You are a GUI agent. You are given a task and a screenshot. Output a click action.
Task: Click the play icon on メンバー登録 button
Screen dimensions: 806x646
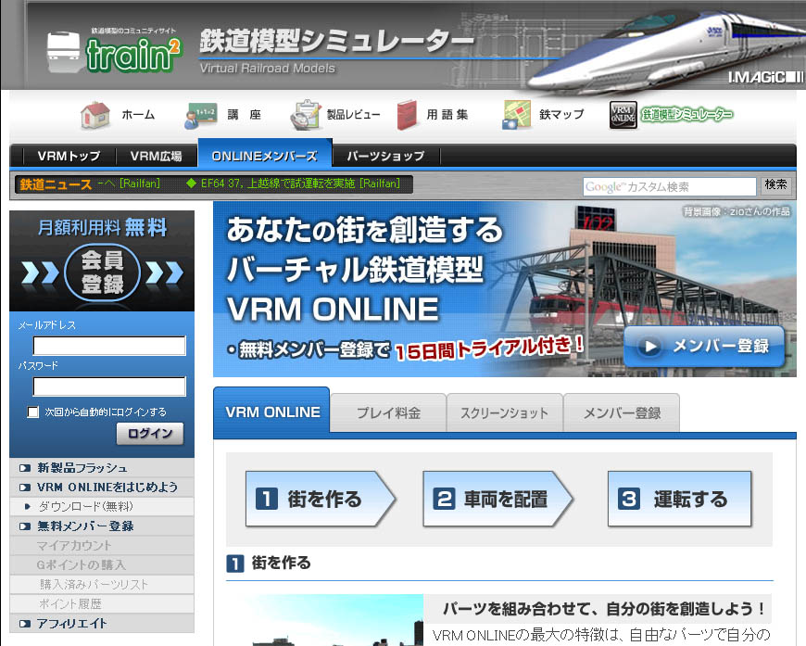[649, 347]
